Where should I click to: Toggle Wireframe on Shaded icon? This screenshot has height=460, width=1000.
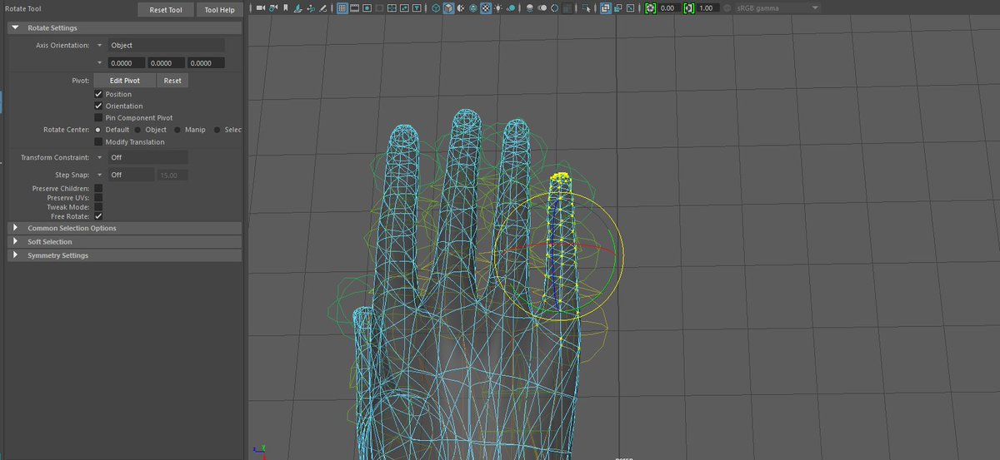tap(472, 7)
